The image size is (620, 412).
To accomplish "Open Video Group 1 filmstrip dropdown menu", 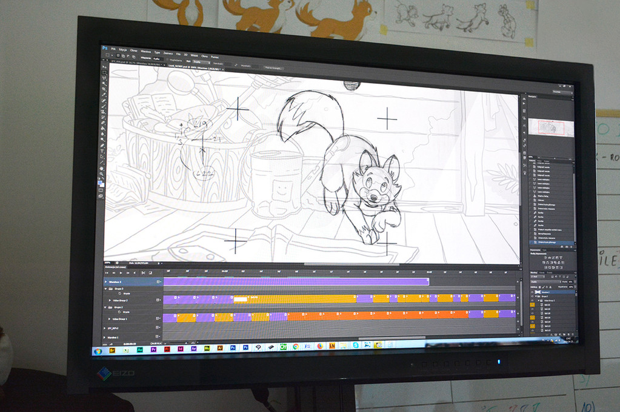I will point(158,318).
